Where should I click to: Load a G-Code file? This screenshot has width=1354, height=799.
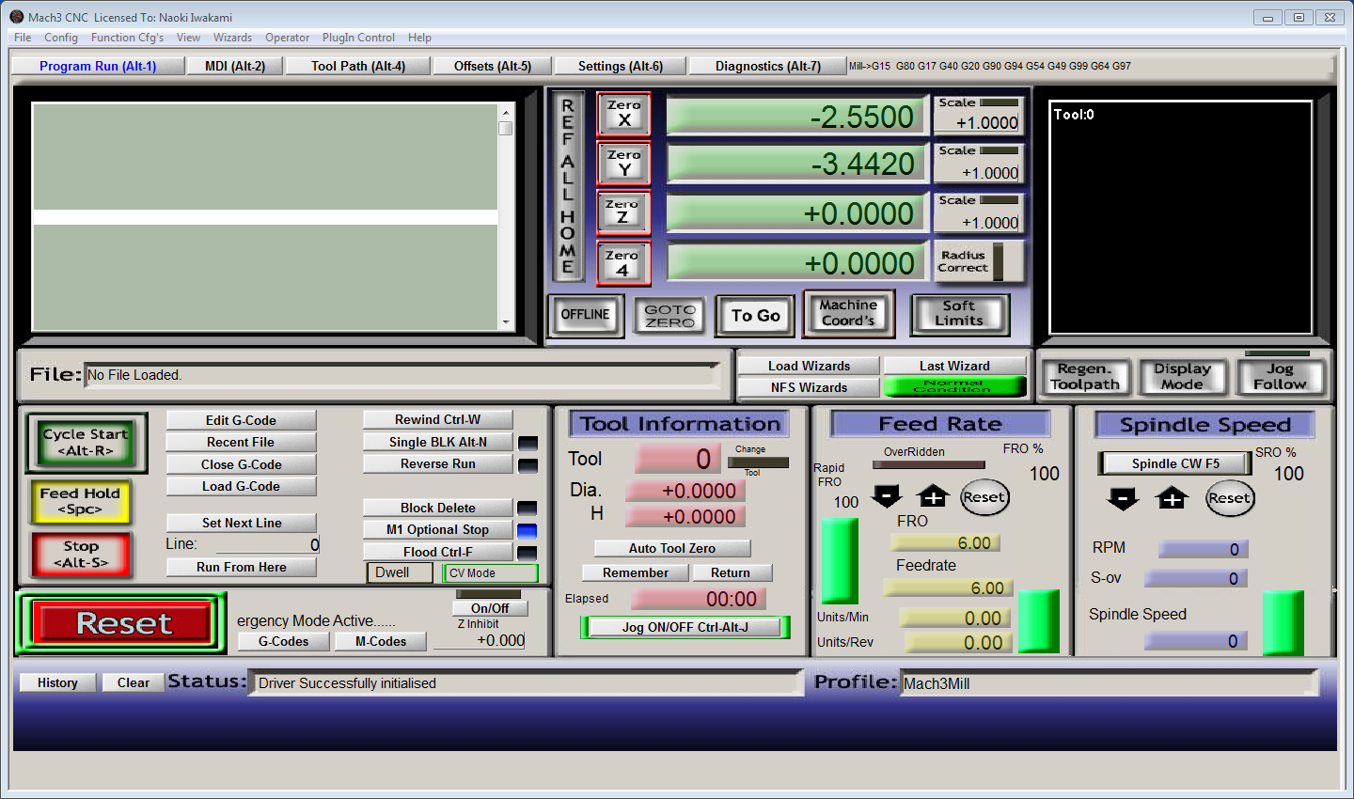[241, 486]
